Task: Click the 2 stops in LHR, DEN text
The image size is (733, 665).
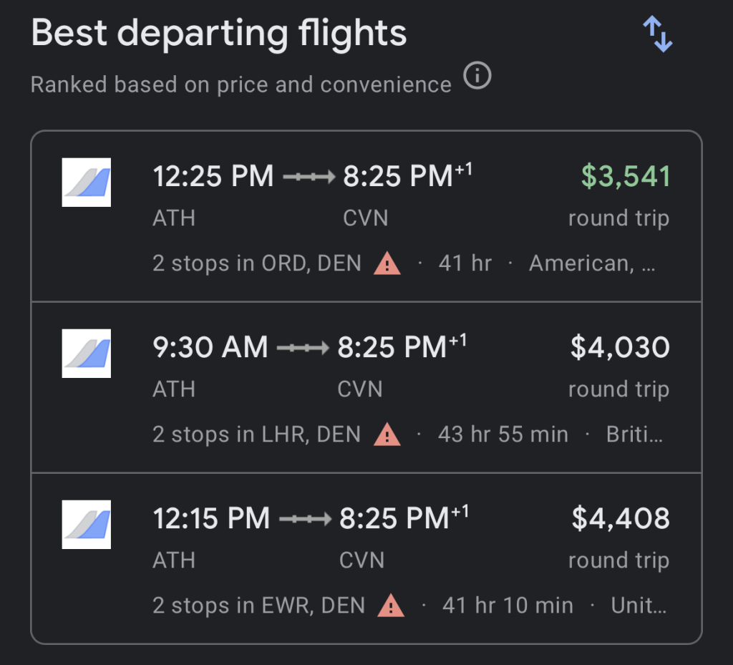Action: pyautogui.click(x=256, y=435)
